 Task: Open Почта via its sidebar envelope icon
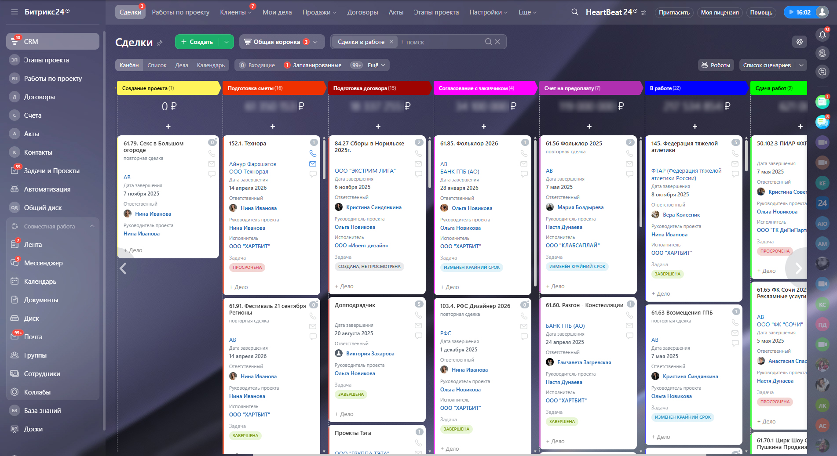point(15,337)
